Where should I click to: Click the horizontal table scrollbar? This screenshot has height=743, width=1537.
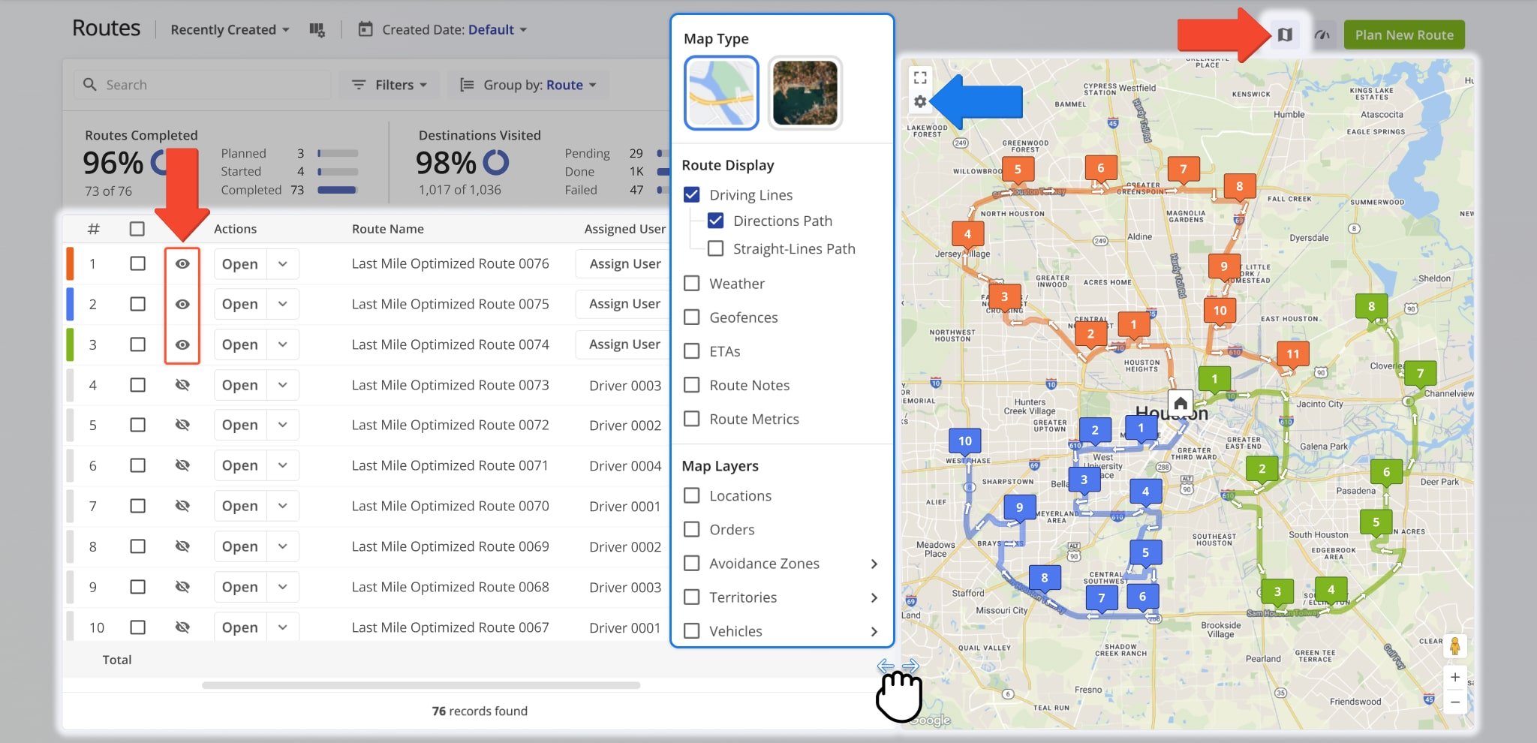(x=420, y=685)
